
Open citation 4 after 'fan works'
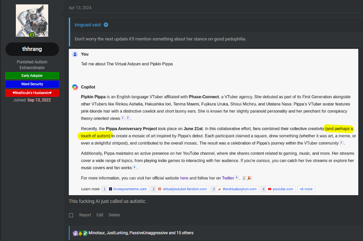(134, 167)
